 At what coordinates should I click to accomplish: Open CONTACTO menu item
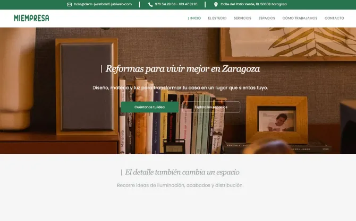(334, 18)
